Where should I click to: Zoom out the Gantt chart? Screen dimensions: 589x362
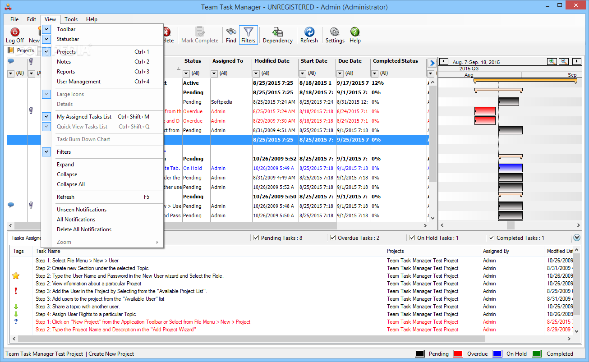click(564, 62)
